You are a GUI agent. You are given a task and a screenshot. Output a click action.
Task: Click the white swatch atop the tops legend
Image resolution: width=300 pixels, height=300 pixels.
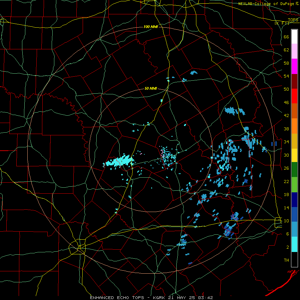[294, 37]
